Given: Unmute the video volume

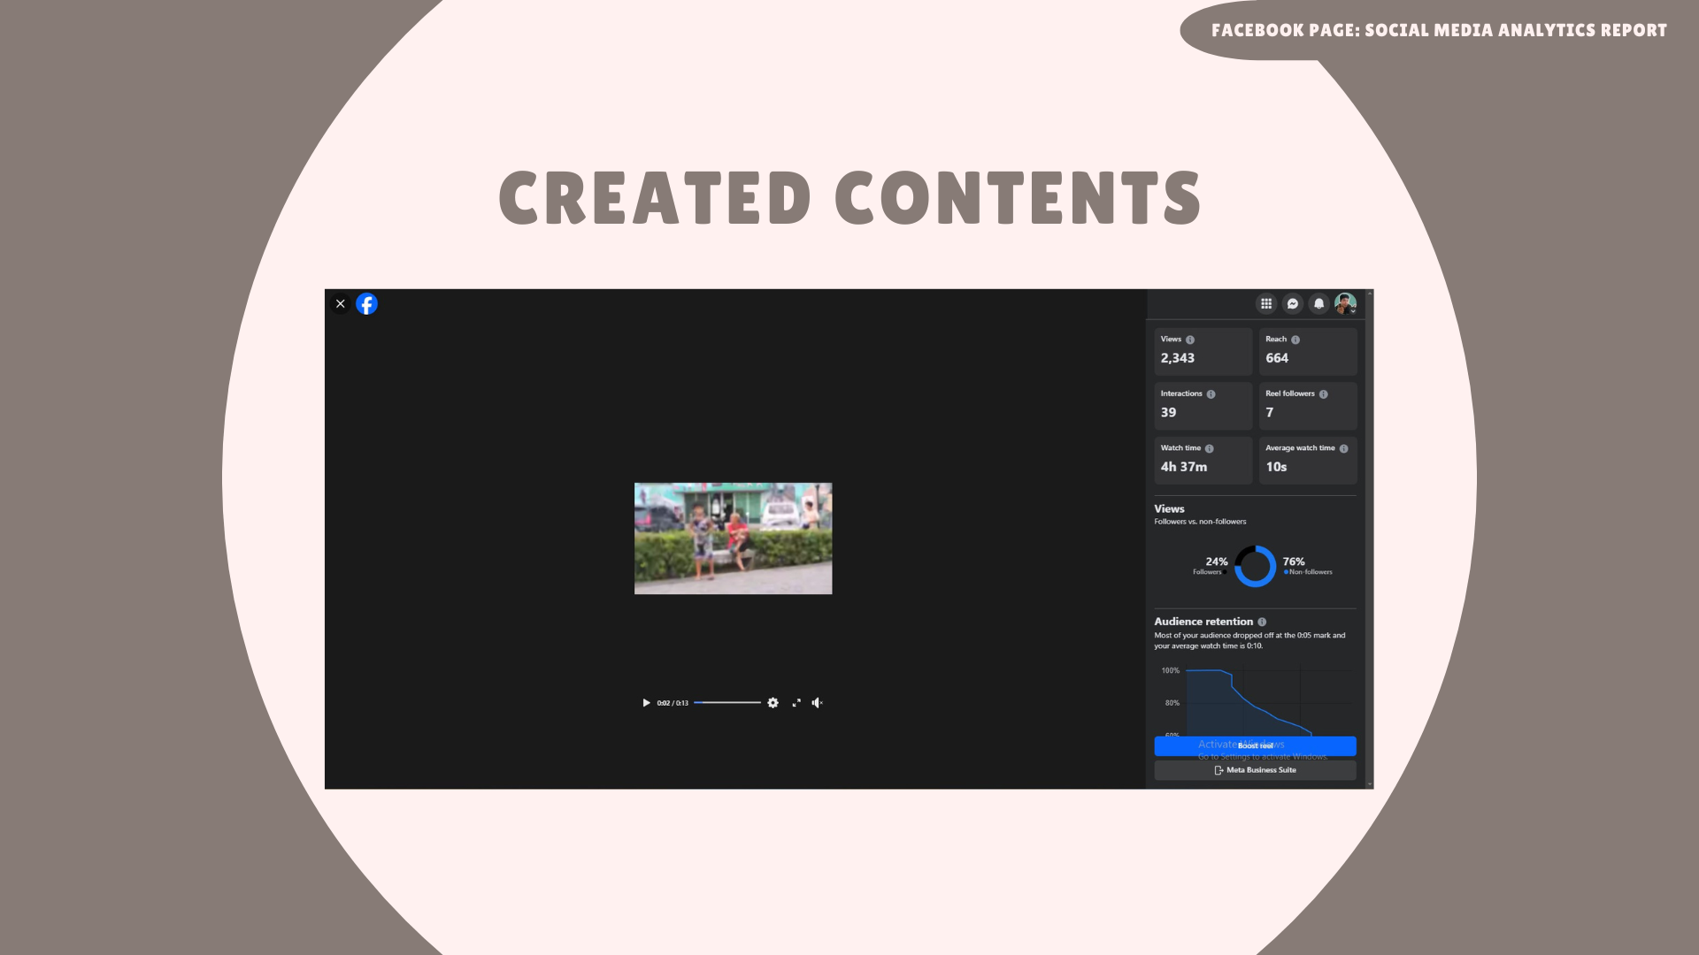Looking at the screenshot, I should coord(818,703).
